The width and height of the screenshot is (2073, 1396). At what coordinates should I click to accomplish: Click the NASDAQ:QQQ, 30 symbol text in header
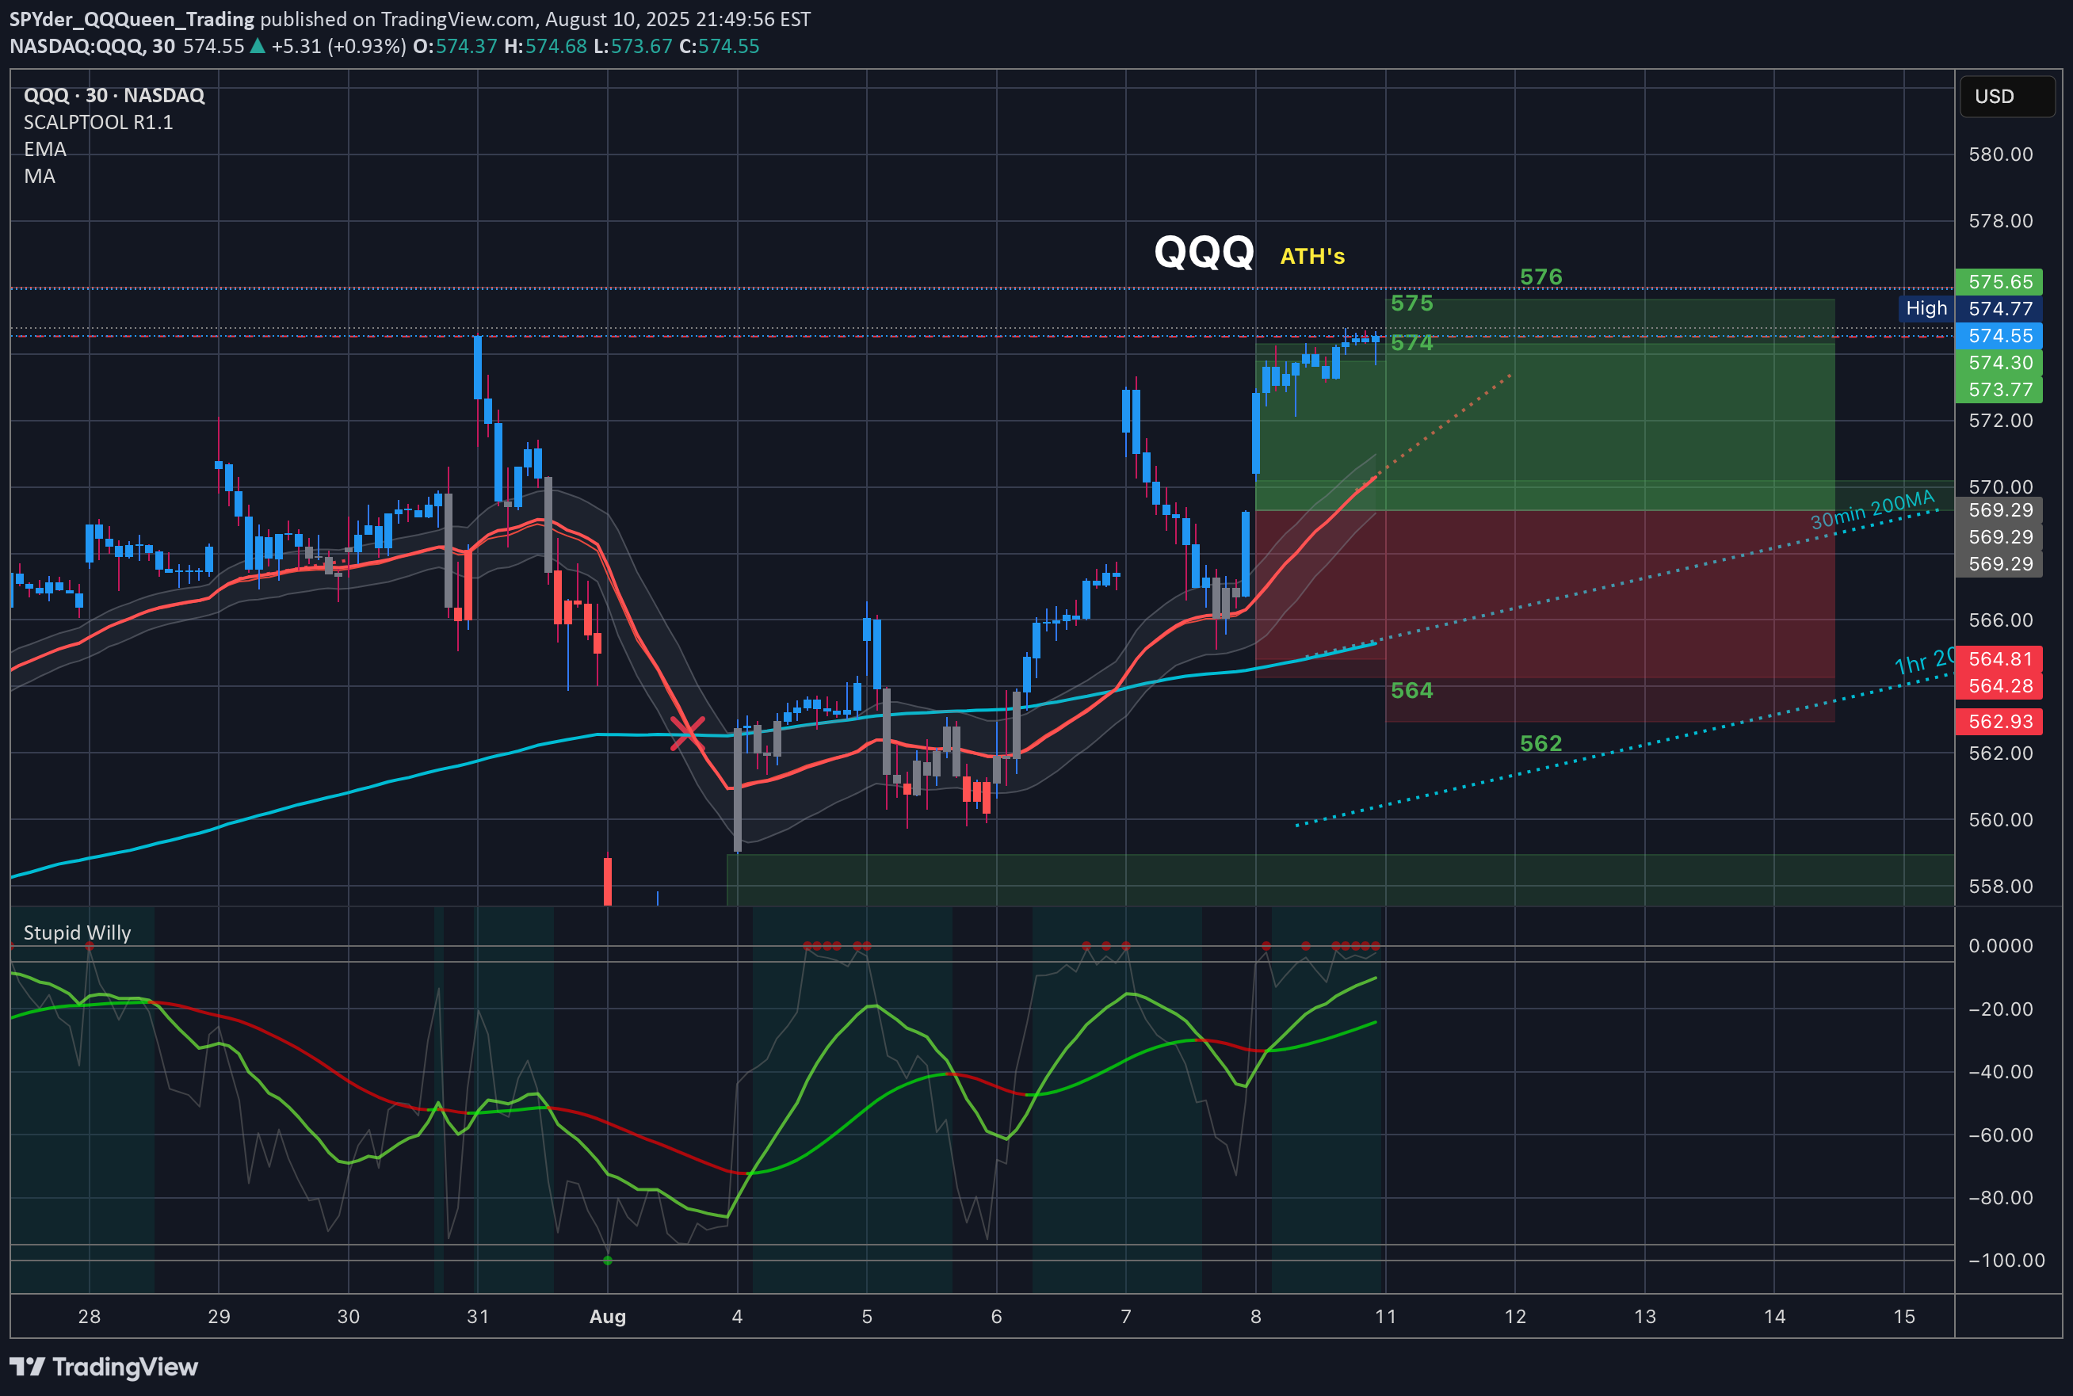(93, 46)
